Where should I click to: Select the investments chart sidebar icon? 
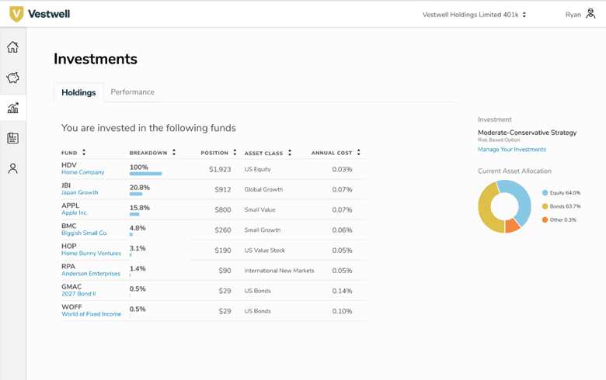click(12, 108)
